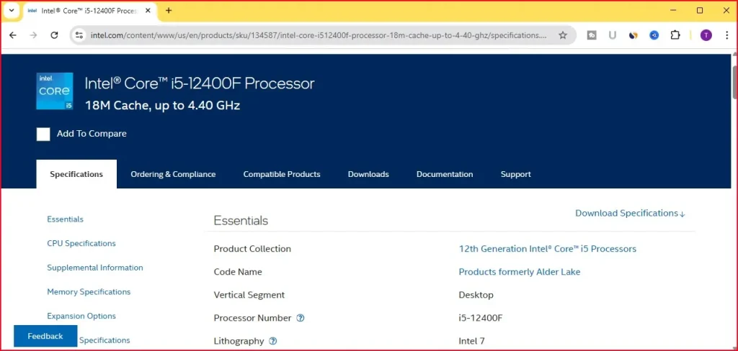Screen dimensions: 738x351
Task: Open the Extensions puzzle piece menu
Action: click(675, 35)
